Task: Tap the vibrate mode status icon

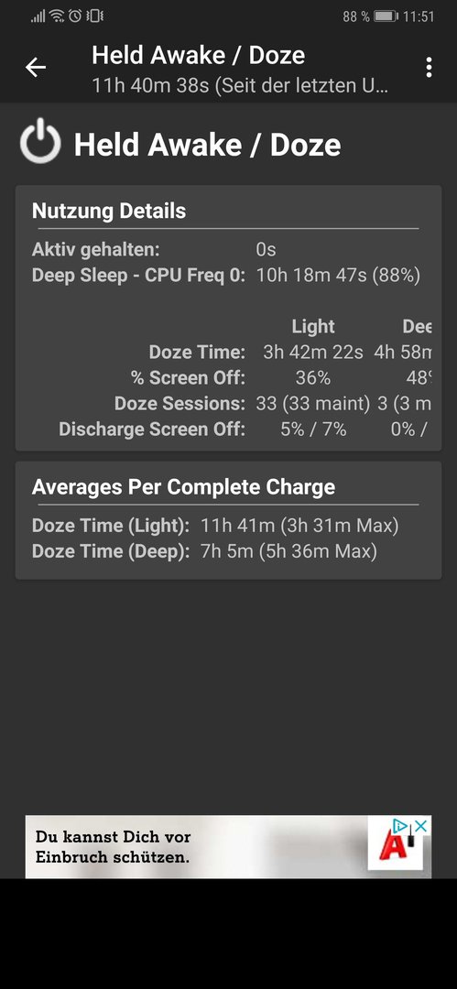Action: coord(94,16)
